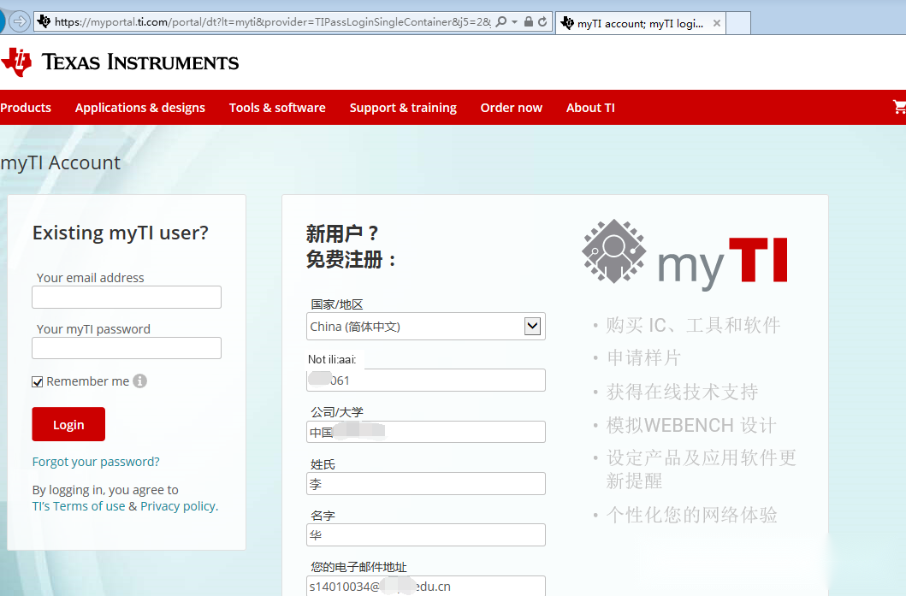Focus the Your myTI password field
This screenshot has height=596, width=906.
(127, 348)
